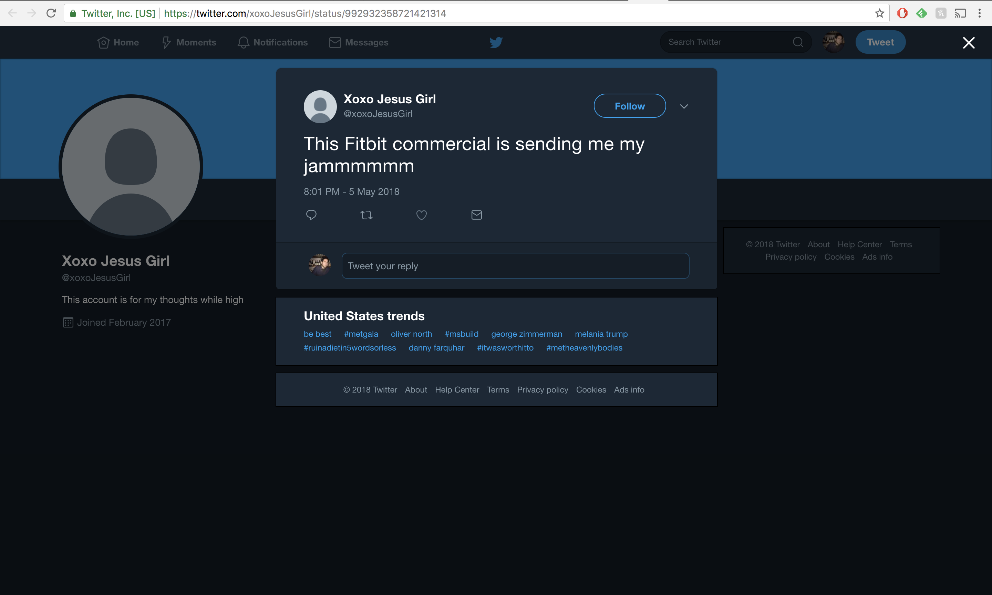Click your avatar next to reply box
Screen dimensions: 992x595
click(320, 265)
